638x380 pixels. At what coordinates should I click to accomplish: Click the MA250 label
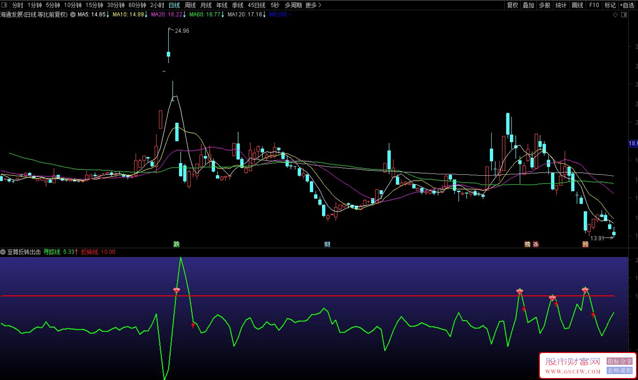(x=280, y=15)
